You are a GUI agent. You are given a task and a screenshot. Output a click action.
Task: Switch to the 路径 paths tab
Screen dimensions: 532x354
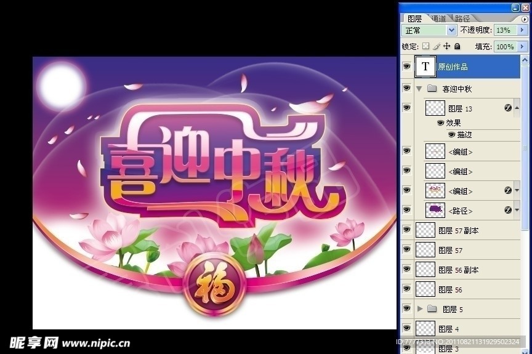(462, 18)
